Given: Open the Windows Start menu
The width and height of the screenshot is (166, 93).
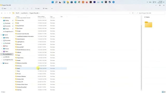Looking at the screenshot, I should [53, 2].
